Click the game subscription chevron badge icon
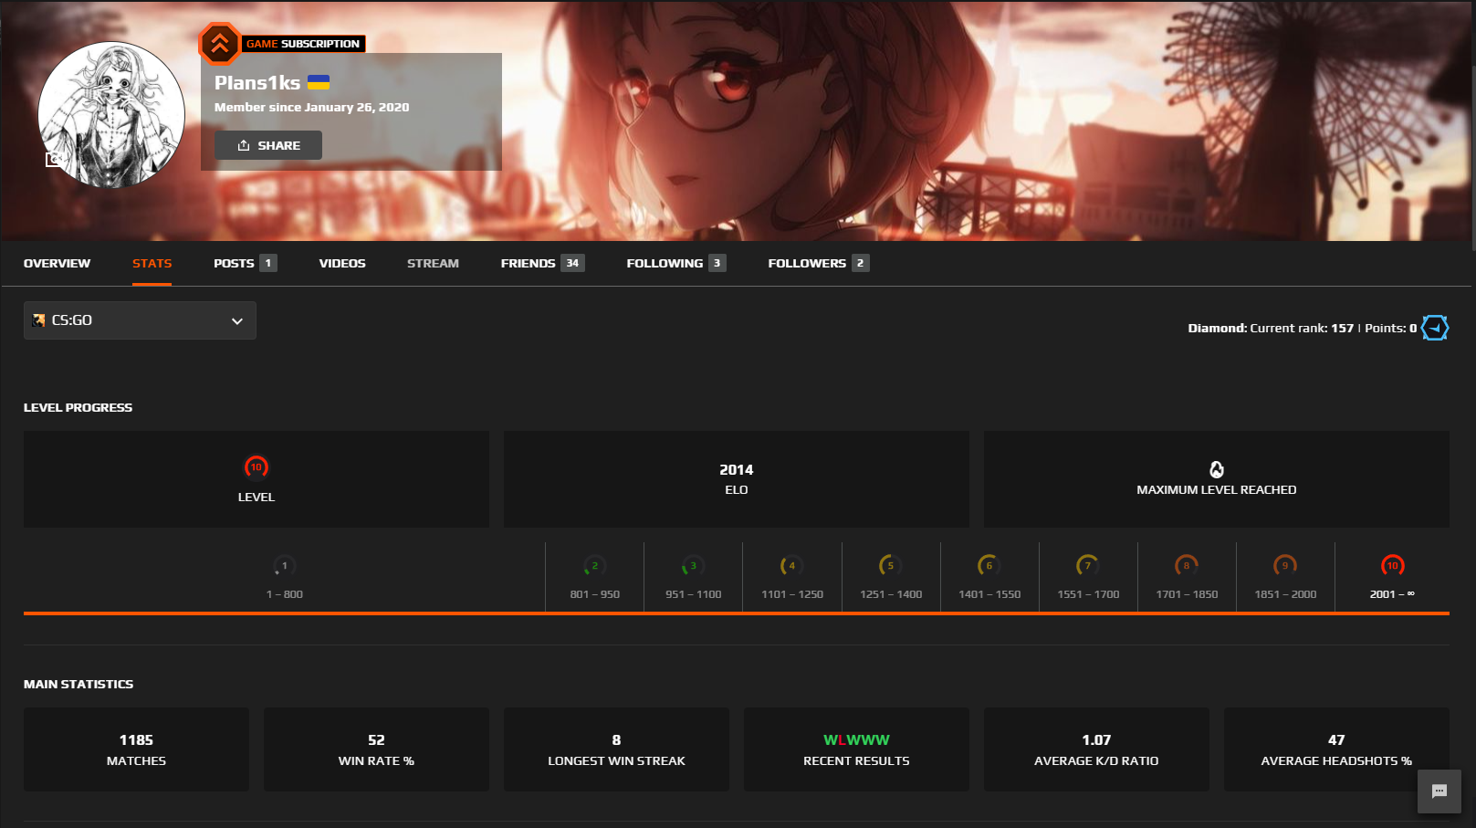This screenshot has width=1476, height=828. [x=220, y=43]
